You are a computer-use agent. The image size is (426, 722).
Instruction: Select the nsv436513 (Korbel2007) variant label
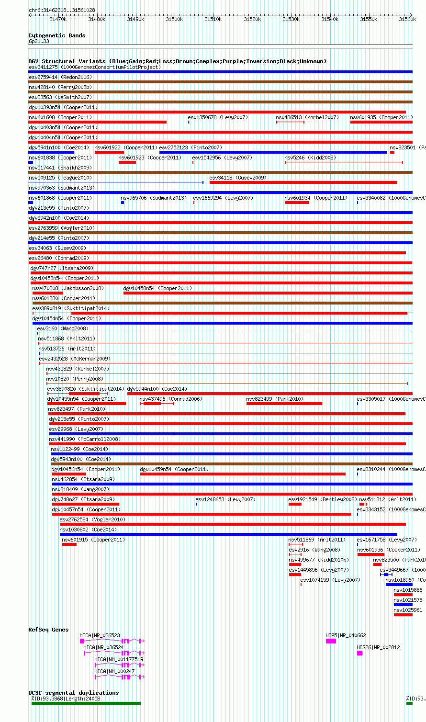(307, 117)
